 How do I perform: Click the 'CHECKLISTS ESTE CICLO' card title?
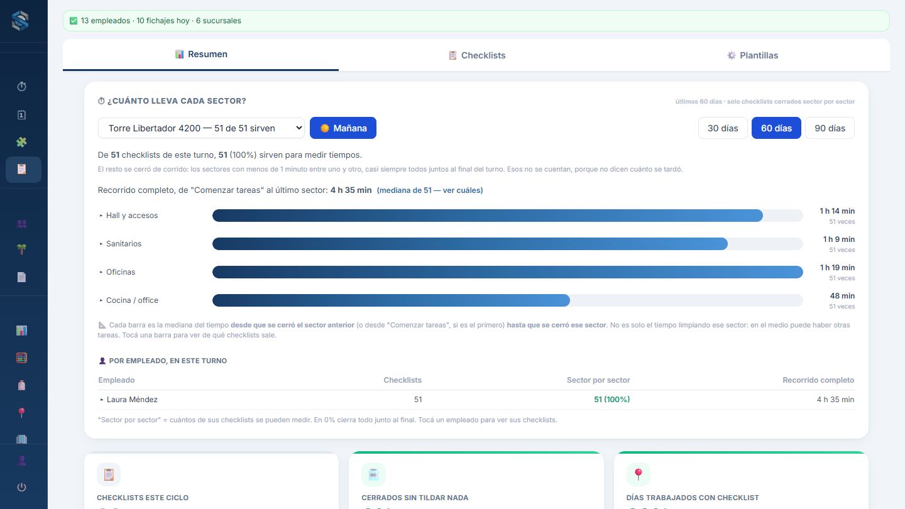[x=143, y=498]
